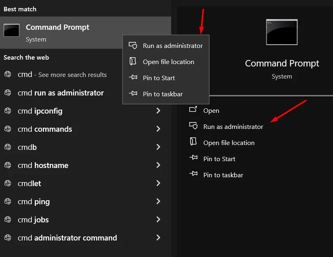This screenshot has height=257, width=333.
Task: Click the pin icon next to context menu Pin to taskbar
Action: coord(133,93)
